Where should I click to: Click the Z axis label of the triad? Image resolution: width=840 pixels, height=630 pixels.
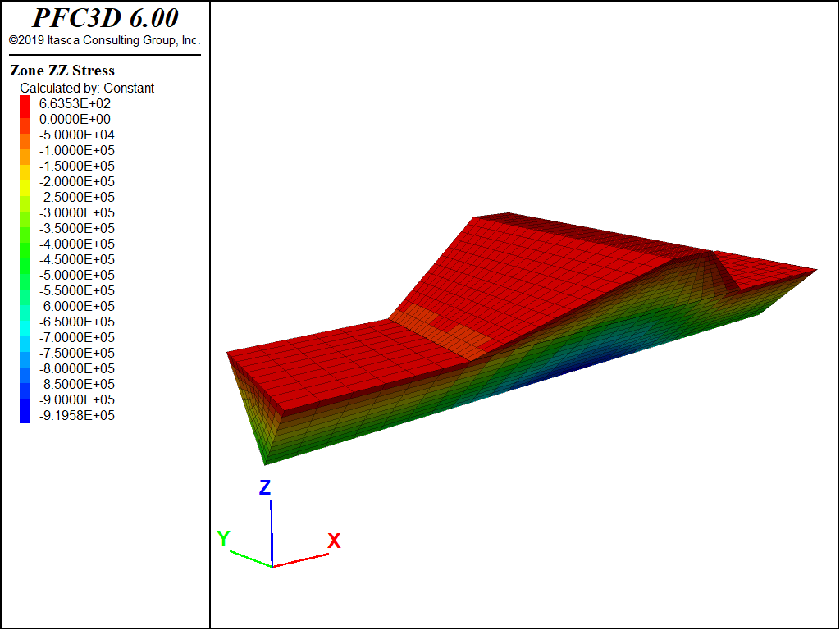tap(265, 487)
